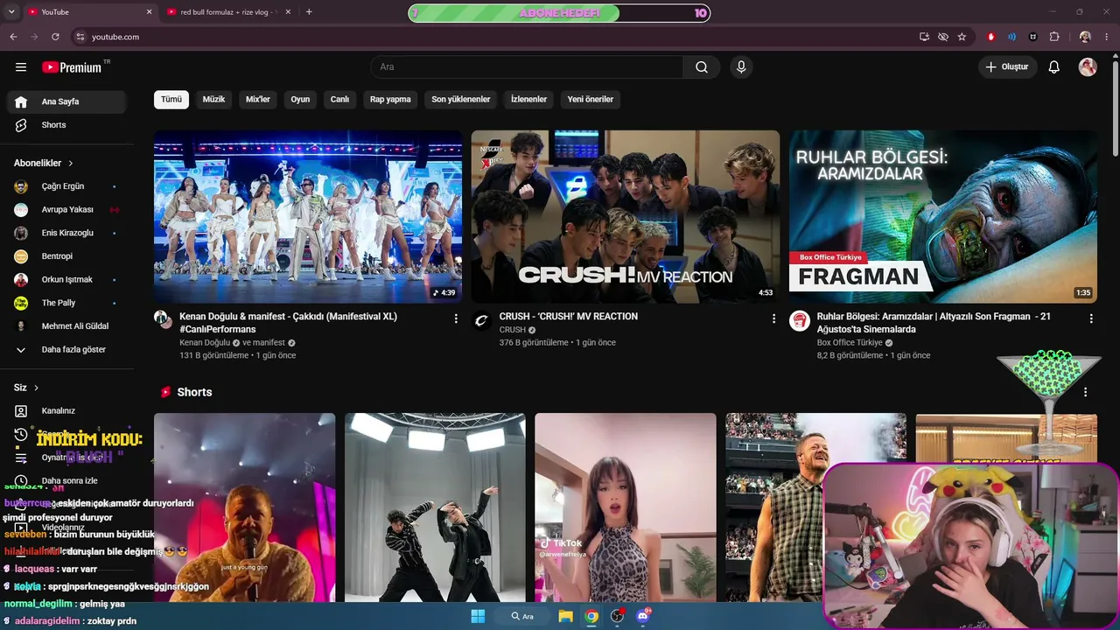1120x630 pixels.
Task: Open the Windows Start menu
Action: click(478, 616)
